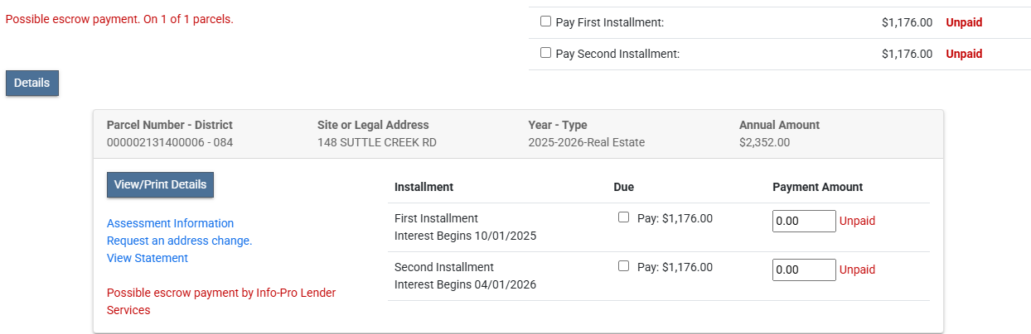The image size is (1031, 334).
Task: Tick the Pay checkbox in Second Installment row
Action: point(623,266)
